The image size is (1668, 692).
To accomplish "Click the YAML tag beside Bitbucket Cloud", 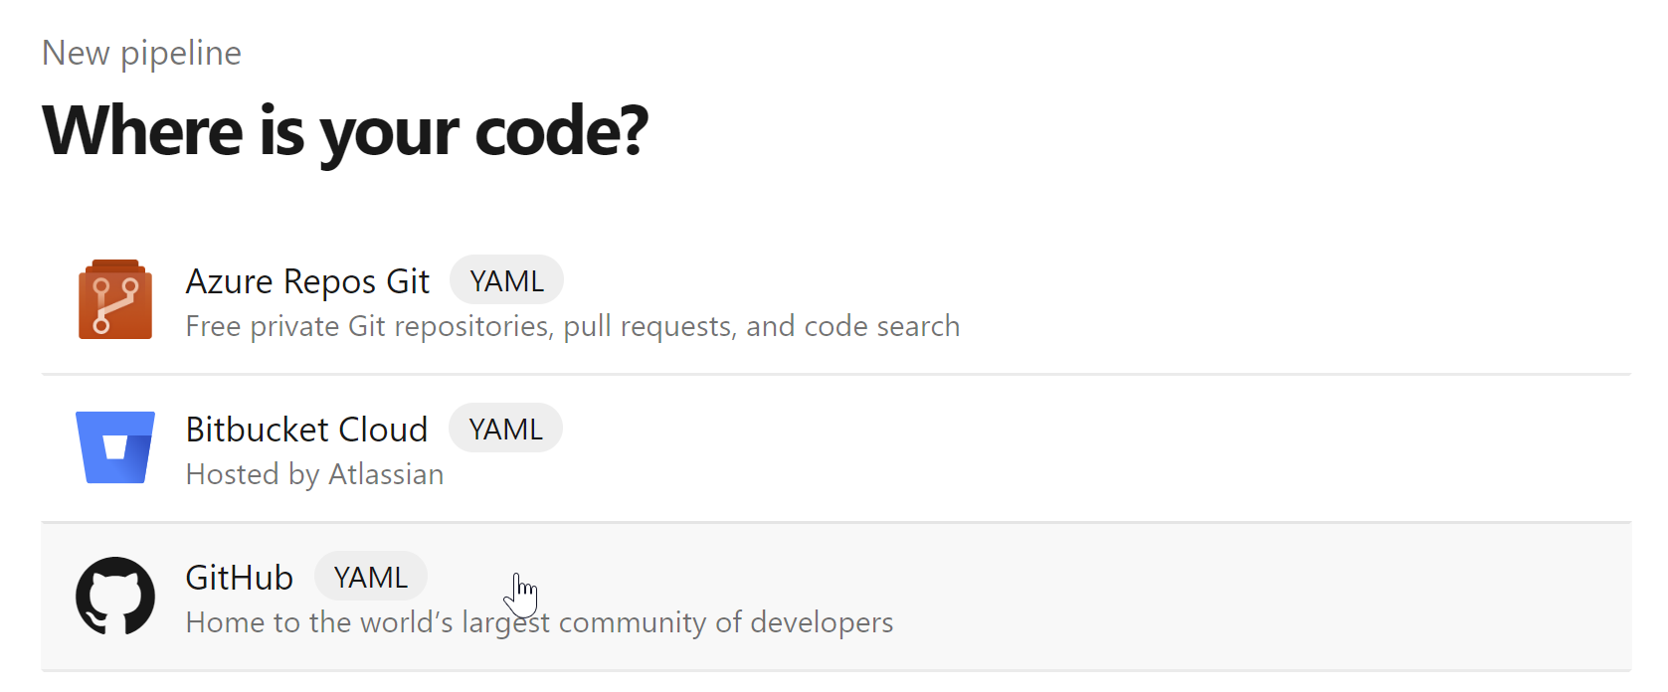I will pos(505,428).
